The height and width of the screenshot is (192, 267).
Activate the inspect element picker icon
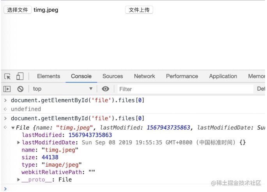7,76
